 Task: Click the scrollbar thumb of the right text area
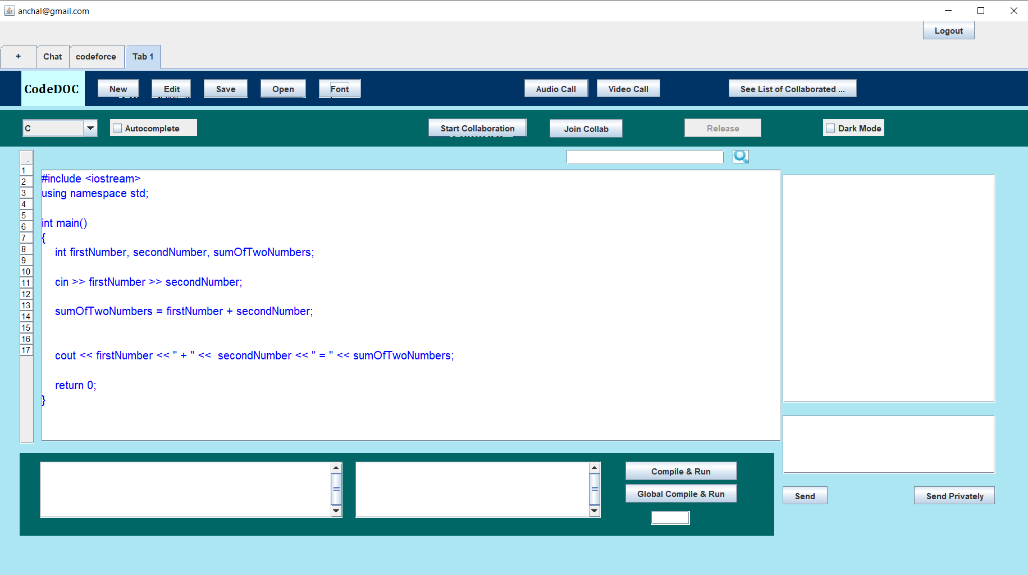(595, 489)
